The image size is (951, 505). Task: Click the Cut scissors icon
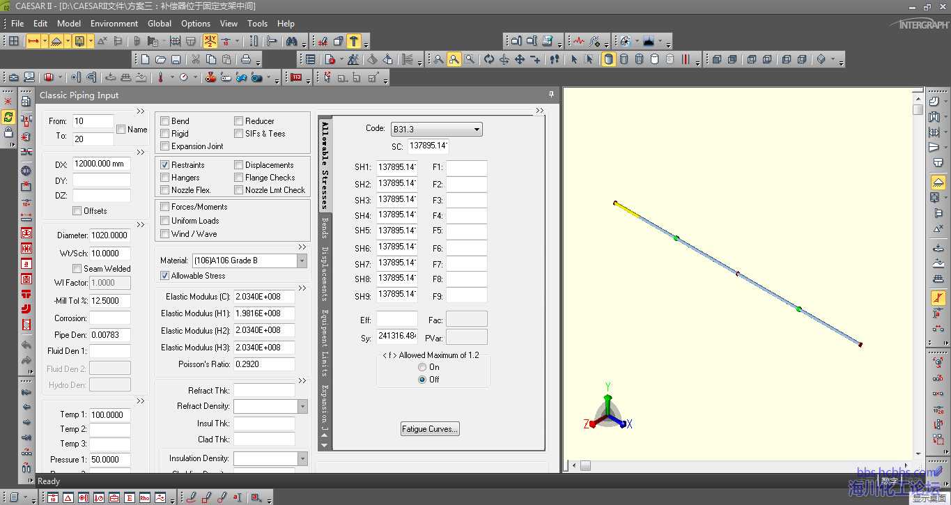(x=196, y=60)
